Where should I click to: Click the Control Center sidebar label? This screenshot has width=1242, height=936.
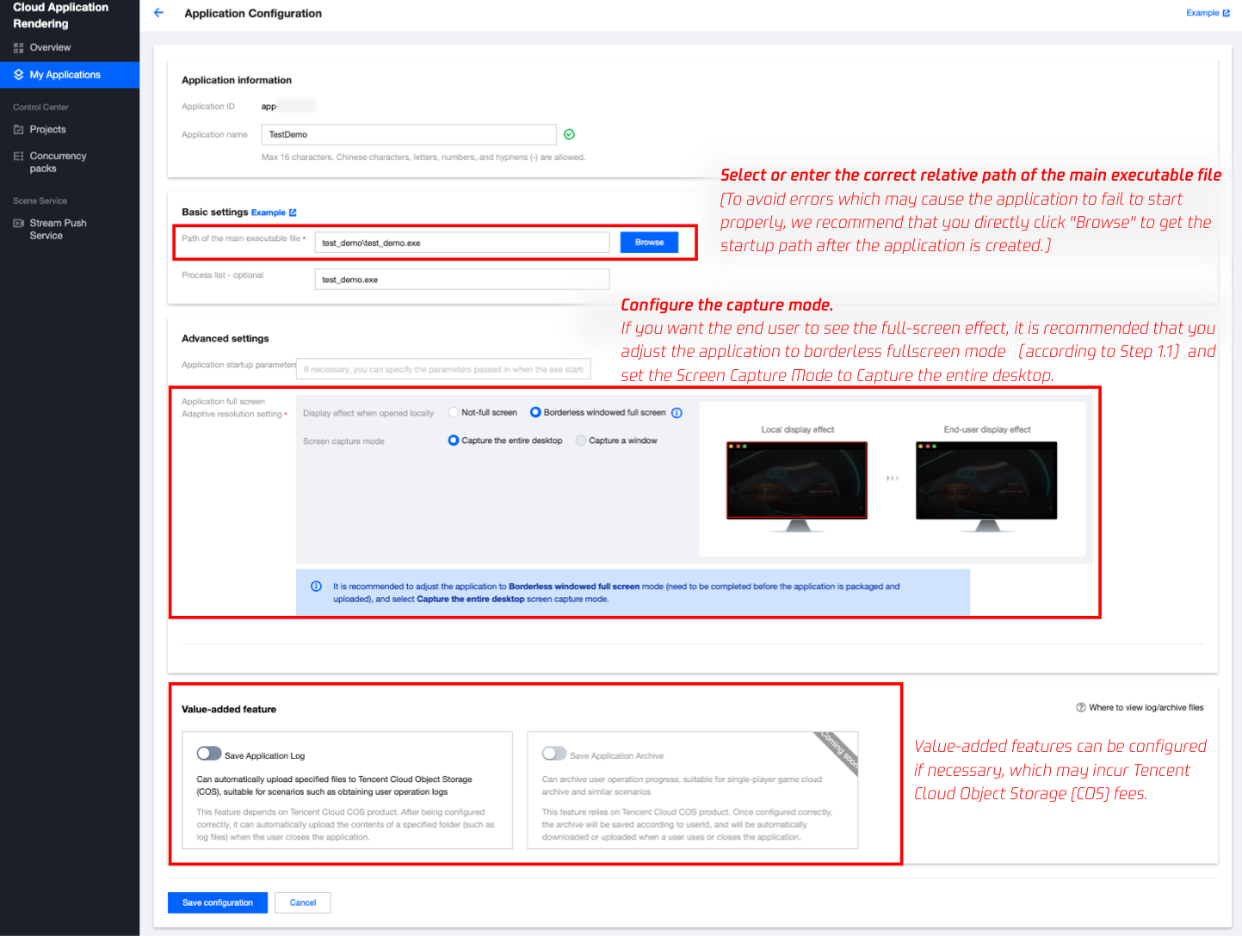tap(40, 108)
